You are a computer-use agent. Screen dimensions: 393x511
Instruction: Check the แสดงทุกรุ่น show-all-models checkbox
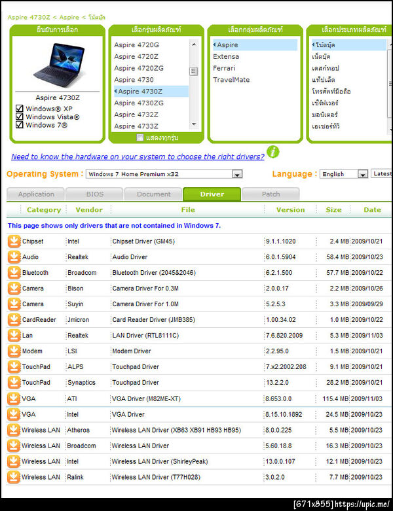(x=140, y=137)
